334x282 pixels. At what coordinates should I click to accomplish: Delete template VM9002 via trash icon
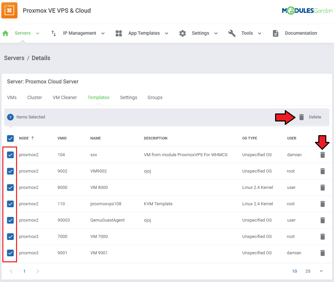323,171
